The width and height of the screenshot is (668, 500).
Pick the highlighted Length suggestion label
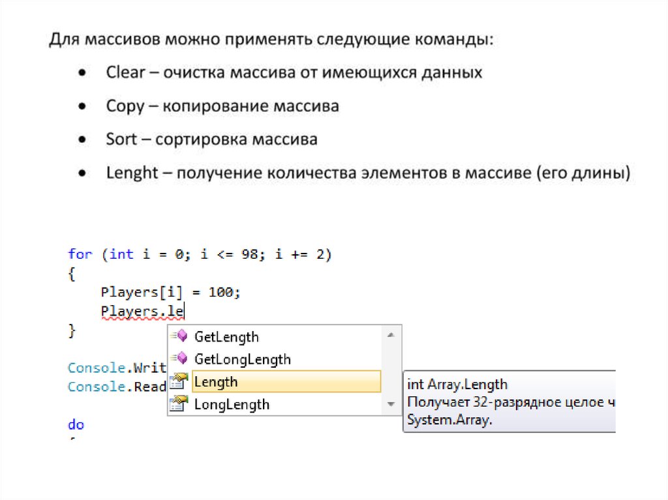pos(217,382)
